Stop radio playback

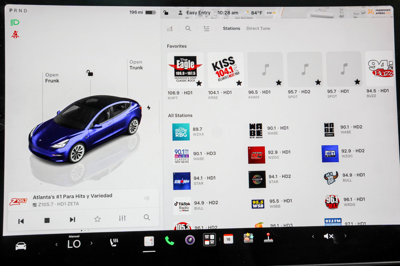tap(47, 220)
